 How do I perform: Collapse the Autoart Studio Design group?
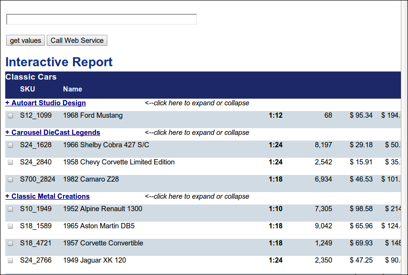pos(45,103)
